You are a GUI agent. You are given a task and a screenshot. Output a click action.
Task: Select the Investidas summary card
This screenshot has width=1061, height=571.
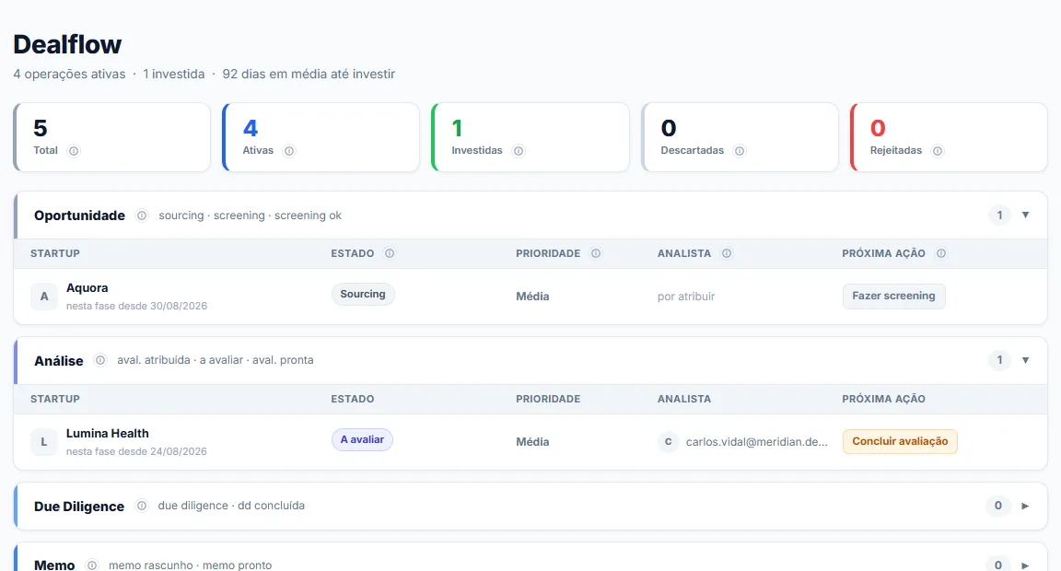(530, 137)
